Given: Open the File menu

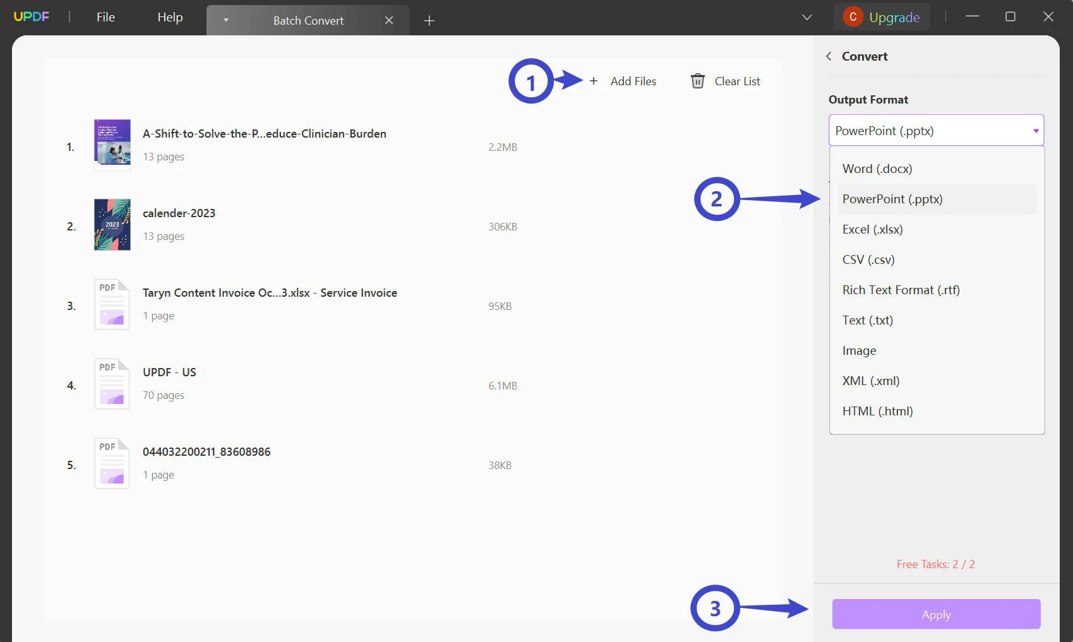Looking at the screenshot, I should point(105,17).
